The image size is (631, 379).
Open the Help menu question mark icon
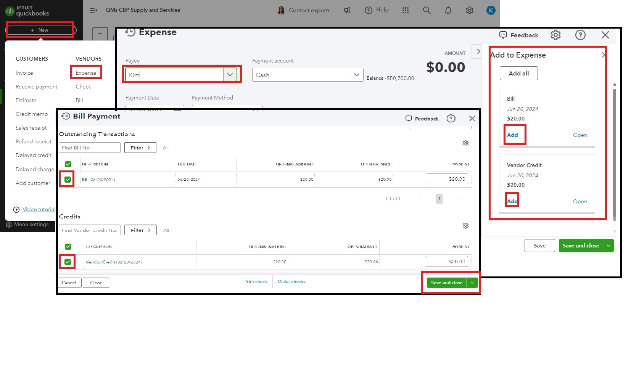tap(368, 10)
